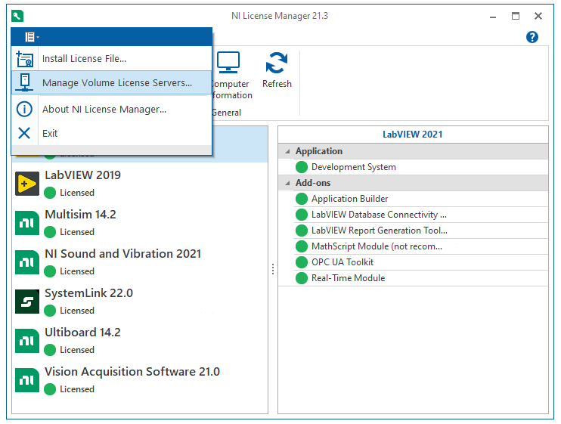Select Exit from the menu
This screenshot has height=424, width=561.
pos(50,133)
